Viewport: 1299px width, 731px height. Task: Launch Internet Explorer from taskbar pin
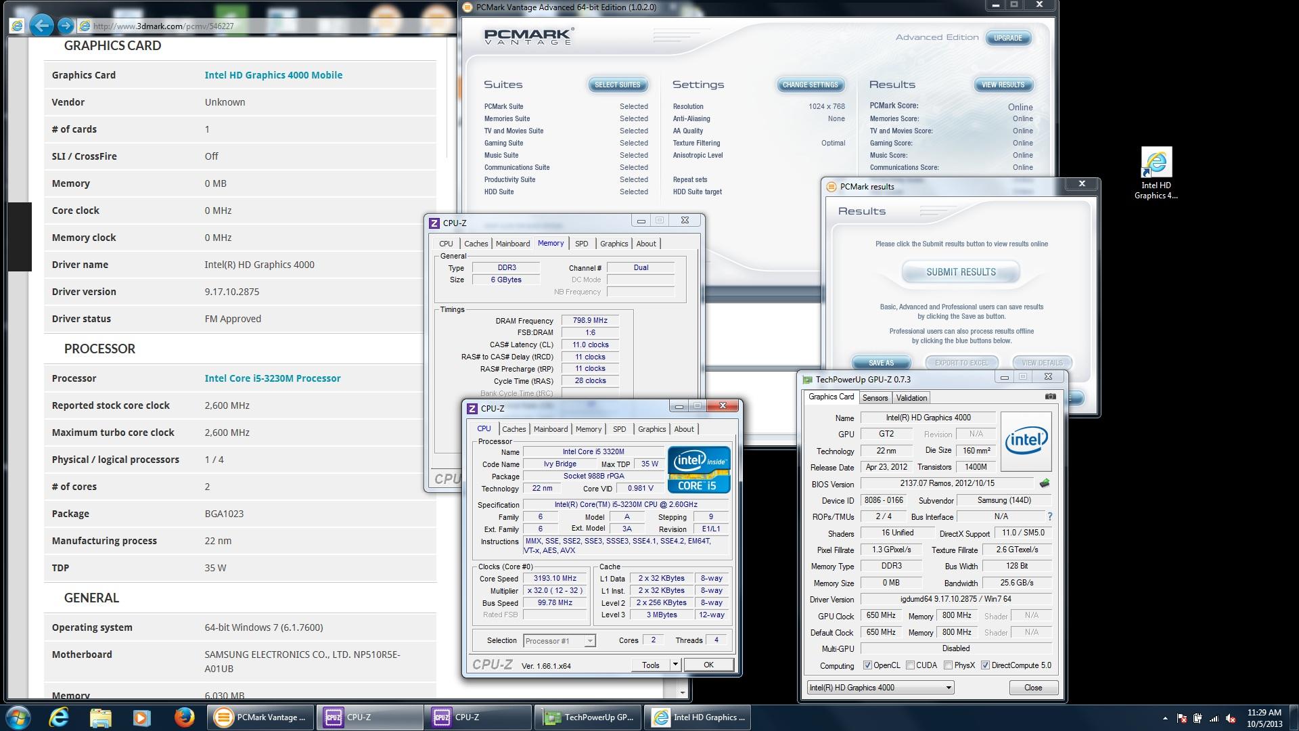(x=60, y=717)
